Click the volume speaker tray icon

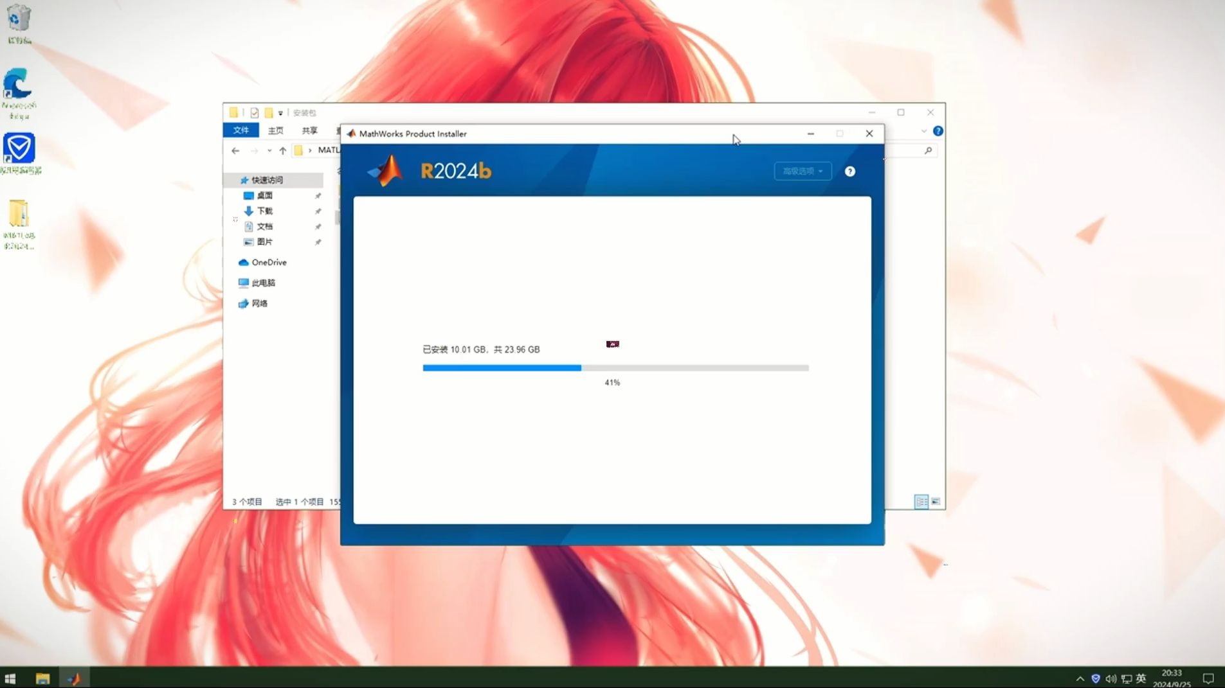click(1111, 678)
